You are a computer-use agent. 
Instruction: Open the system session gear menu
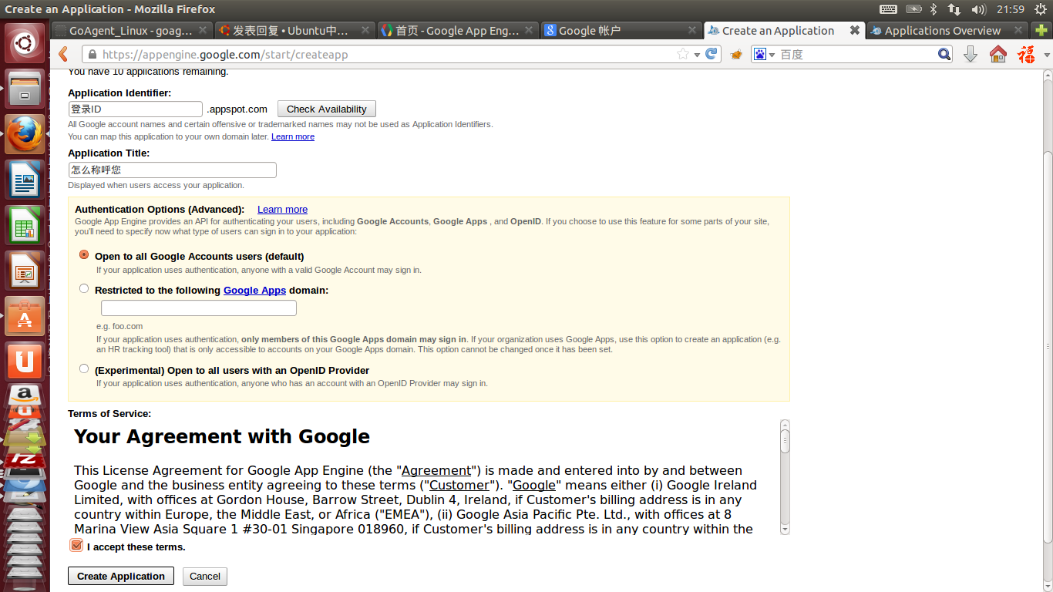tap(1041, 9)
